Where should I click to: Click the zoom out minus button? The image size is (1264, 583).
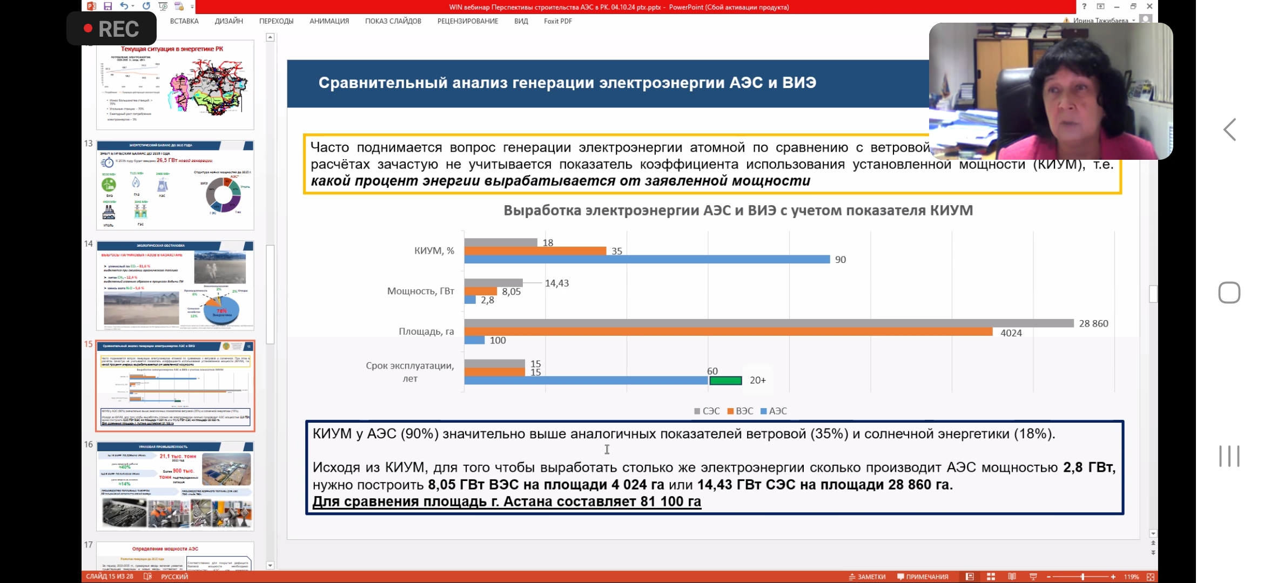coord(1048,577)
